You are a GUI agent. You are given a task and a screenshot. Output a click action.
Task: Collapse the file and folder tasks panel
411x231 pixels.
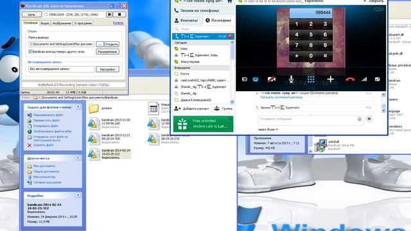click(x=78, y=107)
